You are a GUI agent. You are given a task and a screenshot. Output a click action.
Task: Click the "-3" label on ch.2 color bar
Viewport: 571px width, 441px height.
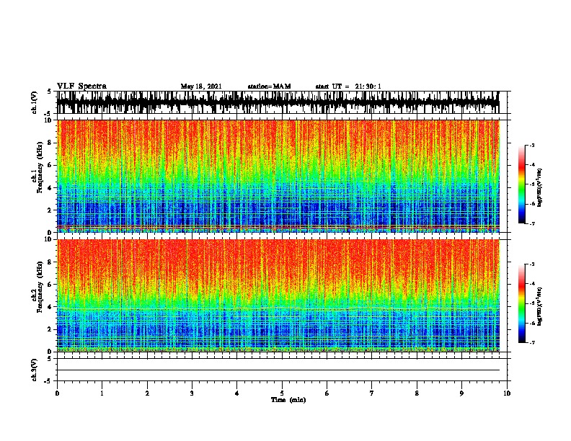coord(532,264)
